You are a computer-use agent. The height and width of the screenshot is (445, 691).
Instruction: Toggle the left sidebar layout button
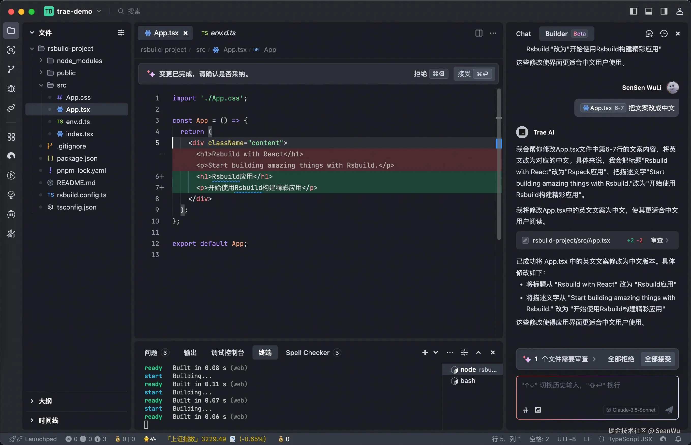click(x=633, y=11)
